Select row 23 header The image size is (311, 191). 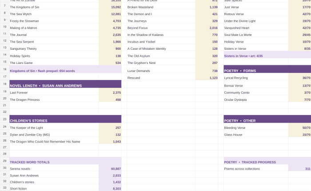pyautogui.click(x=5, y=119)
